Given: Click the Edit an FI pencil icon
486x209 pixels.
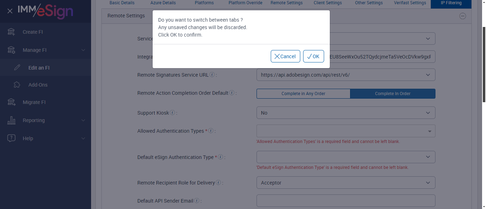Looking at the screenshot, I should (17, 68).
